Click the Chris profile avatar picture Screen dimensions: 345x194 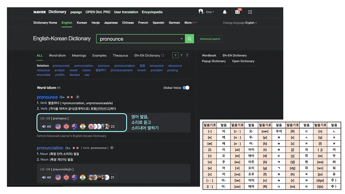(201, 12)
